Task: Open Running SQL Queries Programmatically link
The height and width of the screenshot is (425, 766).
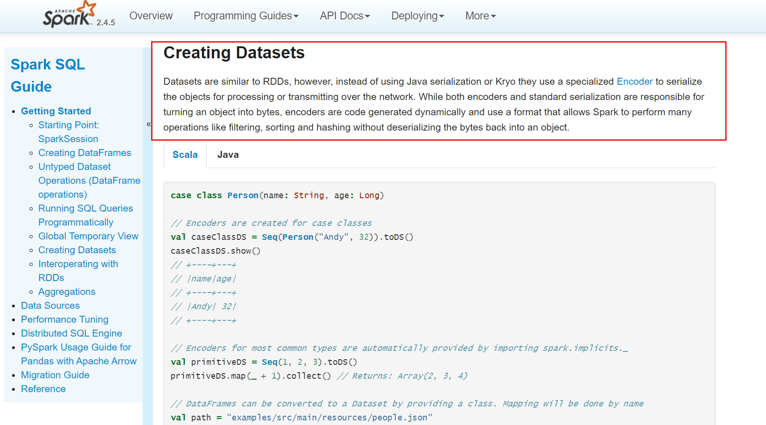Action: coord(86,215)
